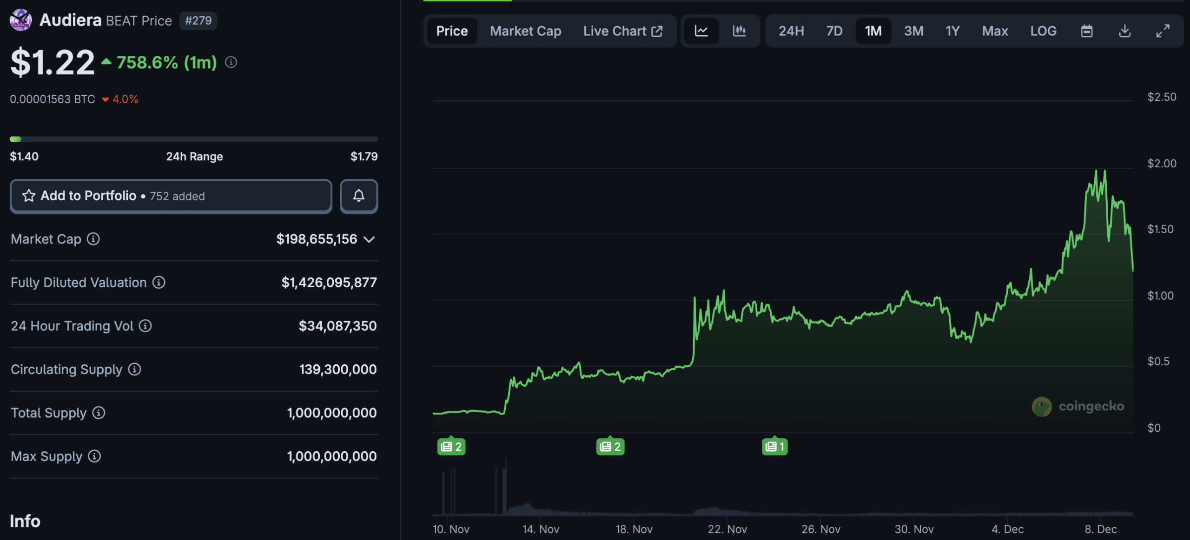This screenshot has height=540, width=1190.
Task: Click the coingecko watermark logo on chart
Action: tap(1041, 406)
